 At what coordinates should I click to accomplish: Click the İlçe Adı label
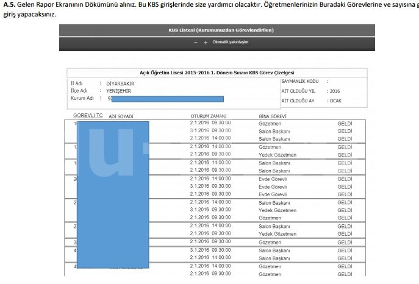pyautogui.click(x=79, y=91)
